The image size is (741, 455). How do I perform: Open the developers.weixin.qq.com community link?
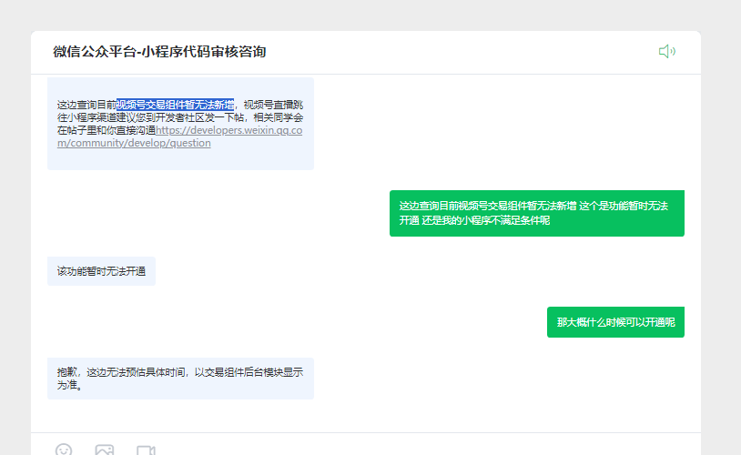coord(179,136)
